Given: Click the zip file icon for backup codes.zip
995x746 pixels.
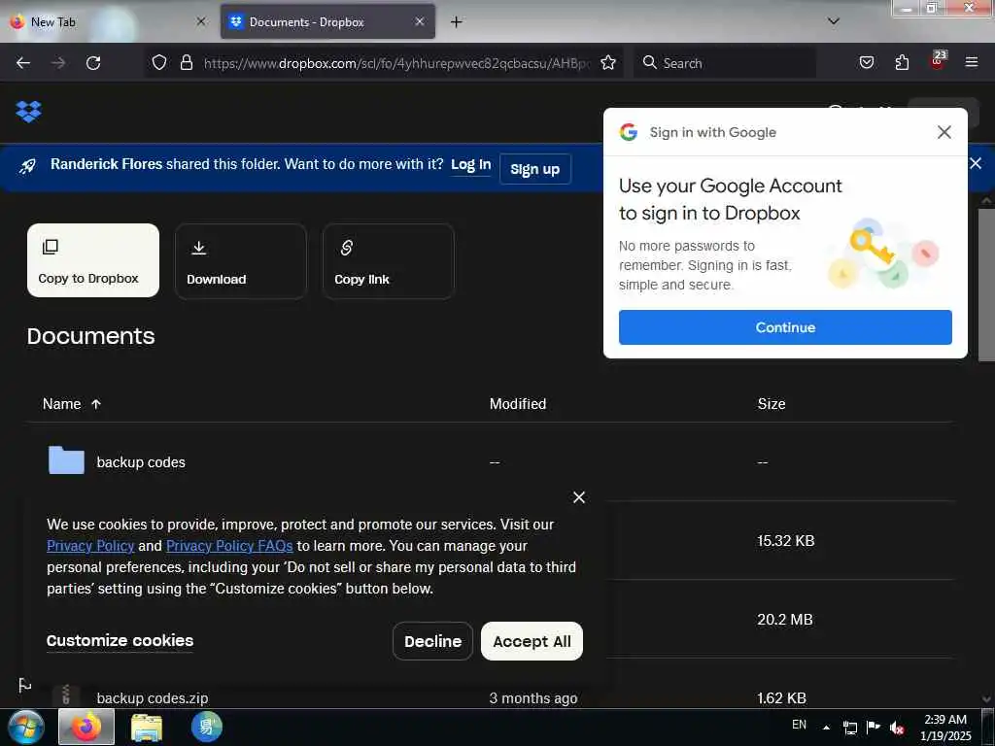Looking at the screenshot, I should [x=65, y=696].
